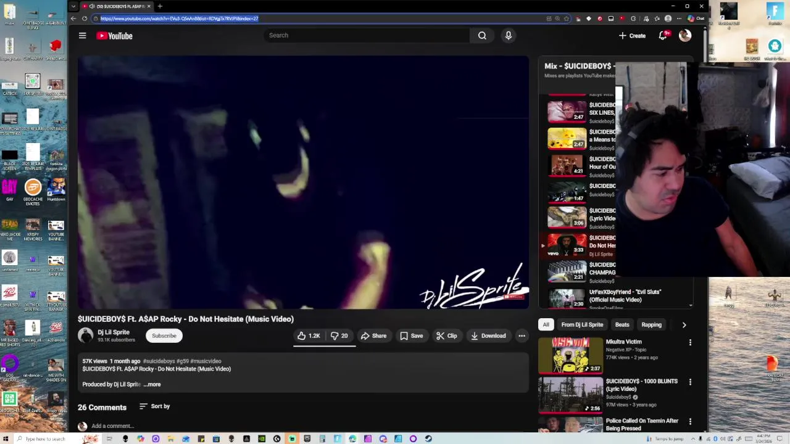The image size is (790, 444).
Task: Open Dj Lil Sprite channel avatar
Action: pos(86,335)
